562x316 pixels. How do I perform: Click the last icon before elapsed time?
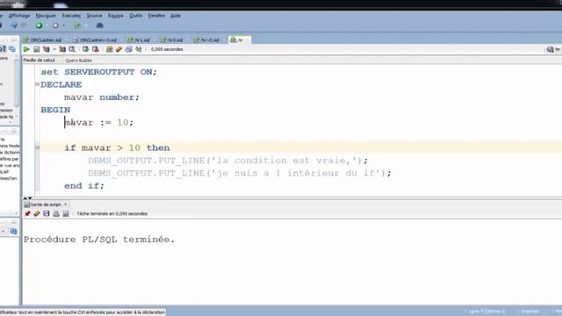[x=139, y=49]
